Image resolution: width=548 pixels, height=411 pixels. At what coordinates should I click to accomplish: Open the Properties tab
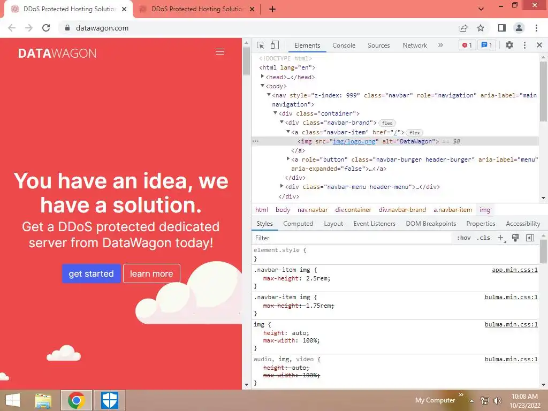pyautogui.click(x=481, y=224)
